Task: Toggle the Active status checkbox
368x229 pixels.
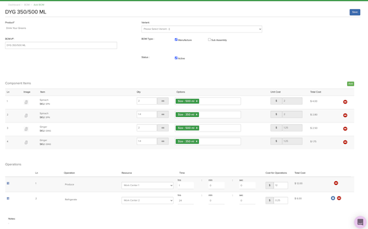Action: [176, 58]
